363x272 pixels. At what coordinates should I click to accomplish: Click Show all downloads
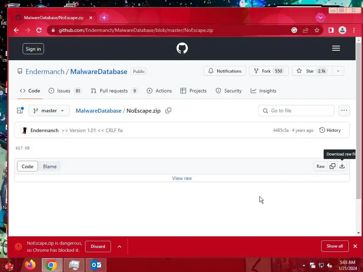coord(335,246)
